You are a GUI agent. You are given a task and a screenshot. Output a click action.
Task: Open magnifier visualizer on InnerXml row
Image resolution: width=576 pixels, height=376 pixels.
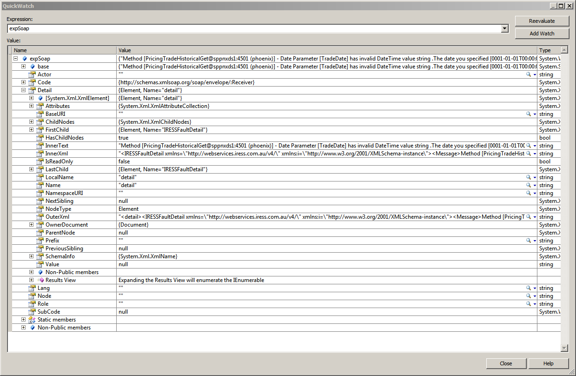528,154
